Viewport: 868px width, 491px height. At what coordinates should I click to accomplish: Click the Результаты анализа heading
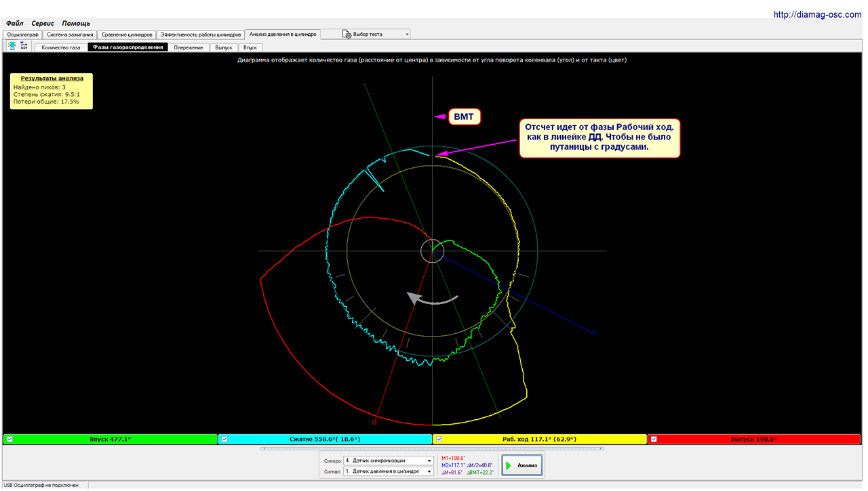click(52, 79)
